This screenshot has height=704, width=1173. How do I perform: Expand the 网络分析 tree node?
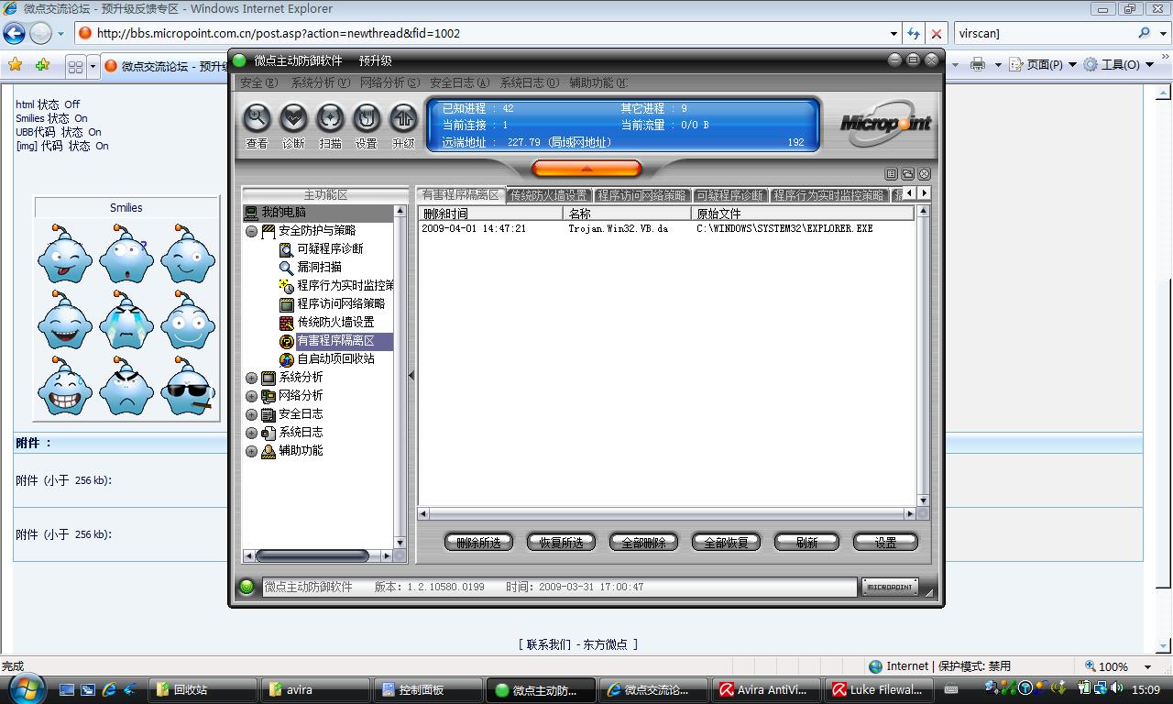click(x=251, y=396)
